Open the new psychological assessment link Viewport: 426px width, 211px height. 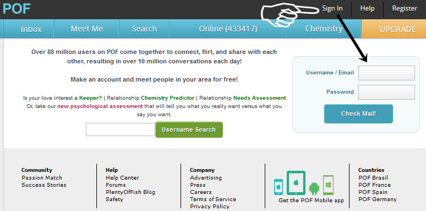pyautogui.click(x=100, y=106)
